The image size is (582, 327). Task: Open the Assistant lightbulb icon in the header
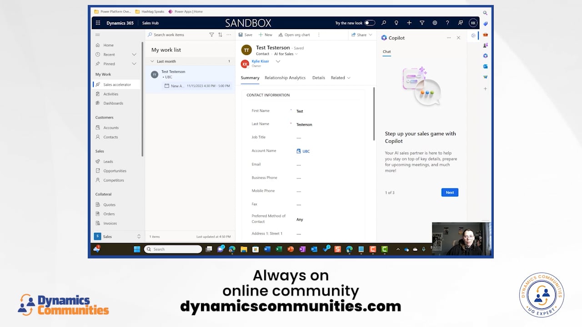click(x=396, y=23)
